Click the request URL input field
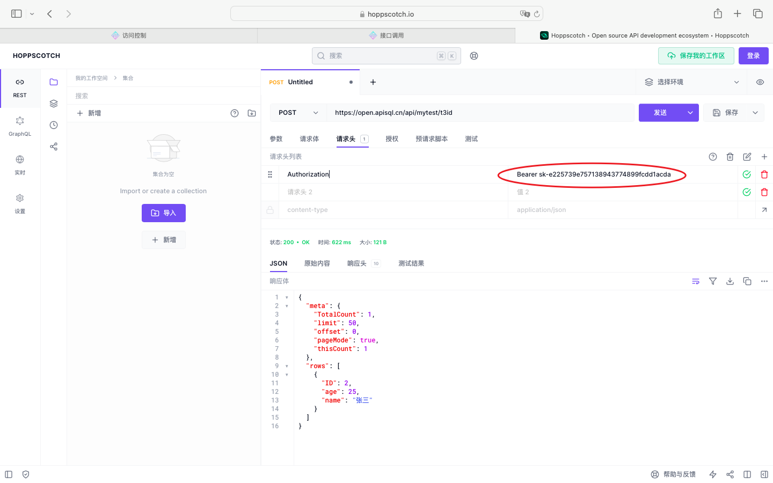Screen dimensions: 773x483 480,113
